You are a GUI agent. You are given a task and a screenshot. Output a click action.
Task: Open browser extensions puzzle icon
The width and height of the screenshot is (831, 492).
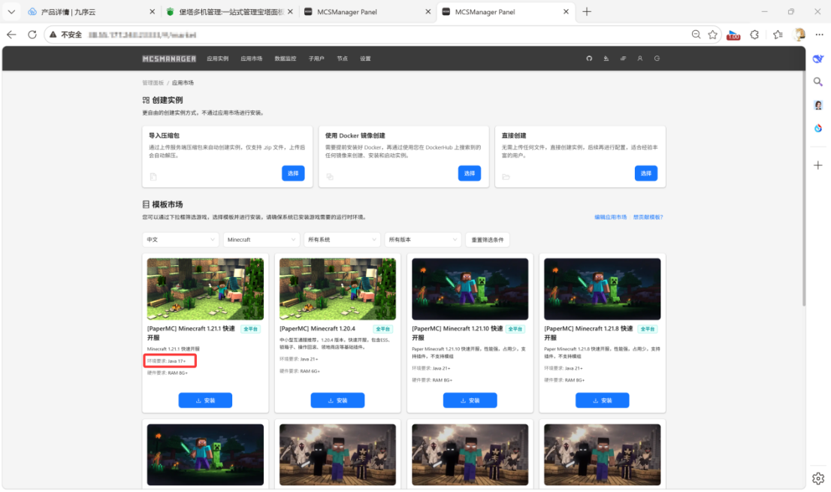[x=754, y=35]
